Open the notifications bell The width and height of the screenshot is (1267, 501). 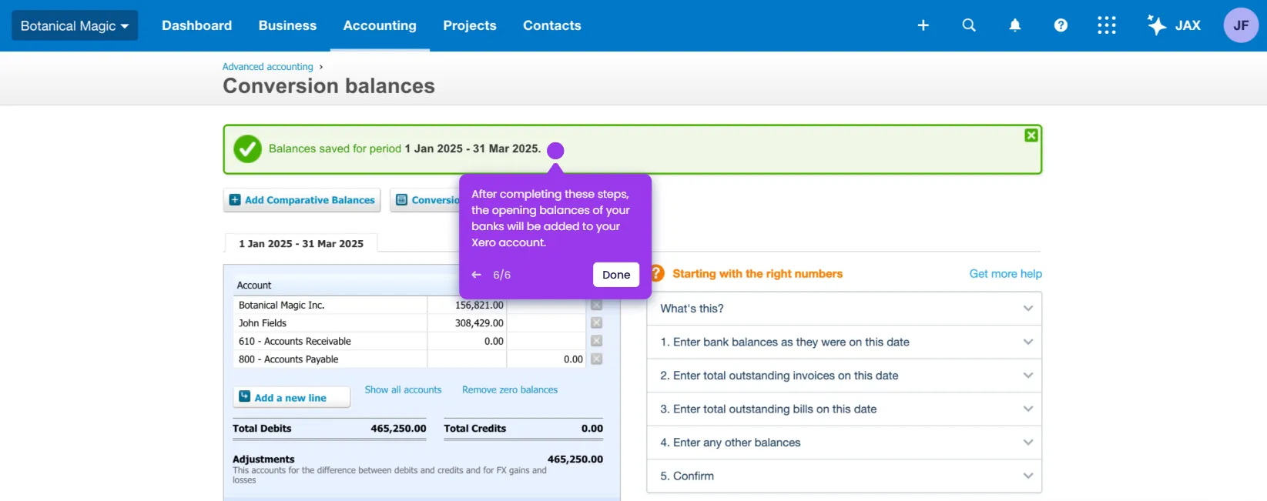1015,25
